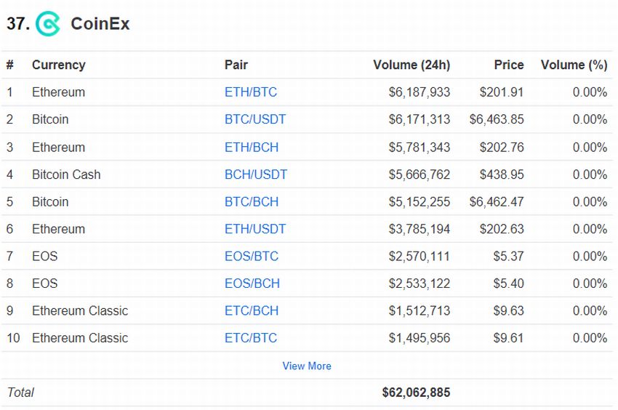Open the EOS/BCH pair link
Image resolution: width=618 pixels, height=410 pixels.
[x=252, y=283]
